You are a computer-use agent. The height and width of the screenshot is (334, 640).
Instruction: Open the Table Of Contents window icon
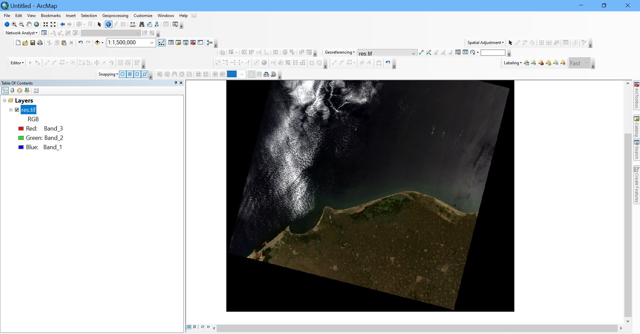point(171,43)
